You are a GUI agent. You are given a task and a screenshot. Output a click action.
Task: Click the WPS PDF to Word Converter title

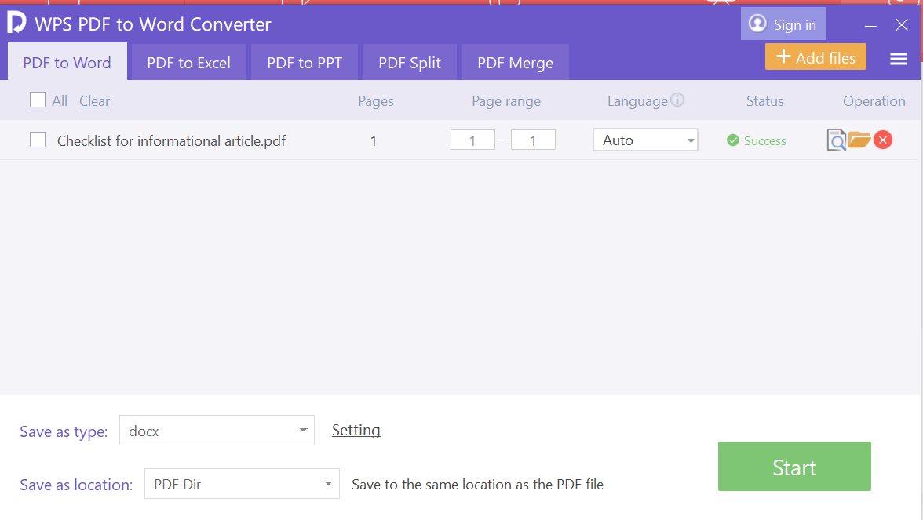(x=153, y=24)
